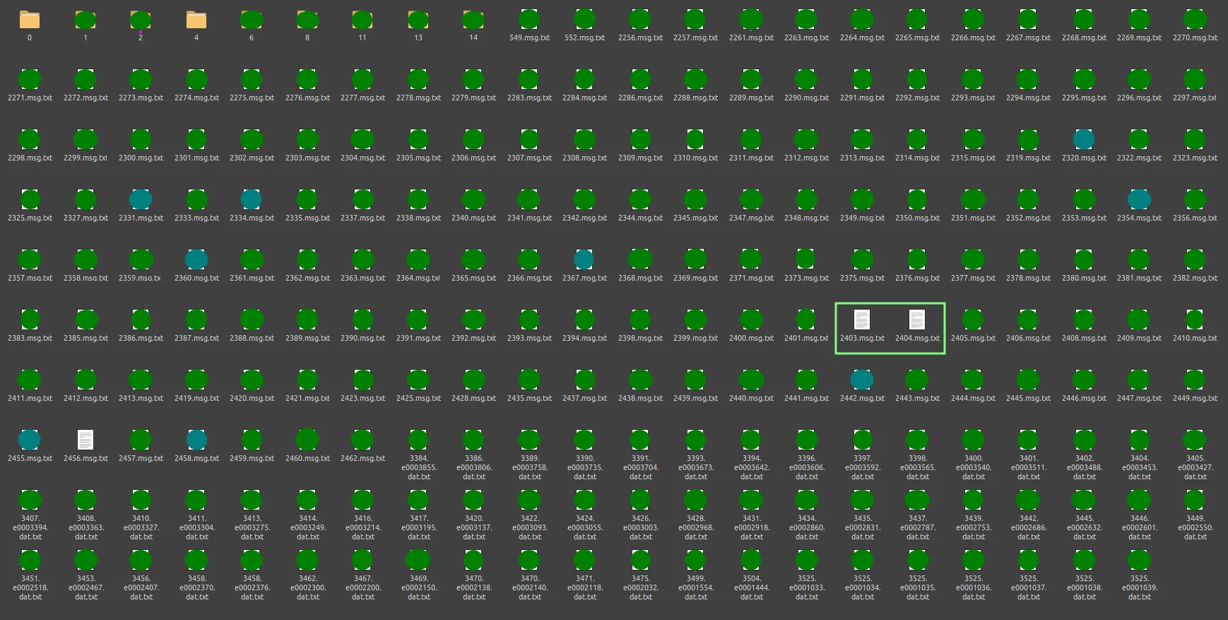Image resolution: width=1228 pixels, height=620 pixels.
Task: Open the folder named 4
Action: click(196, 20)
